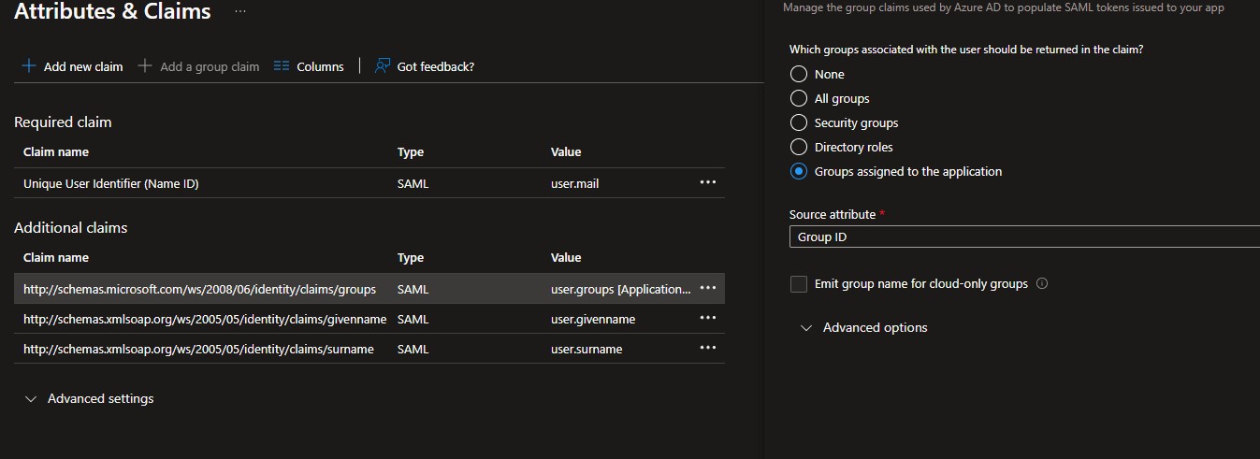The width and height of the screenshot is (1260, 459).
Task: Choose the Directory roles radio option
Action: point(799,147)
